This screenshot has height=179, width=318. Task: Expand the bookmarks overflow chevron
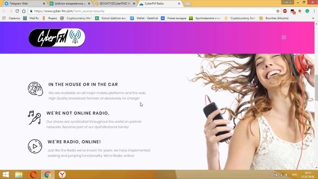pos(313,18)
